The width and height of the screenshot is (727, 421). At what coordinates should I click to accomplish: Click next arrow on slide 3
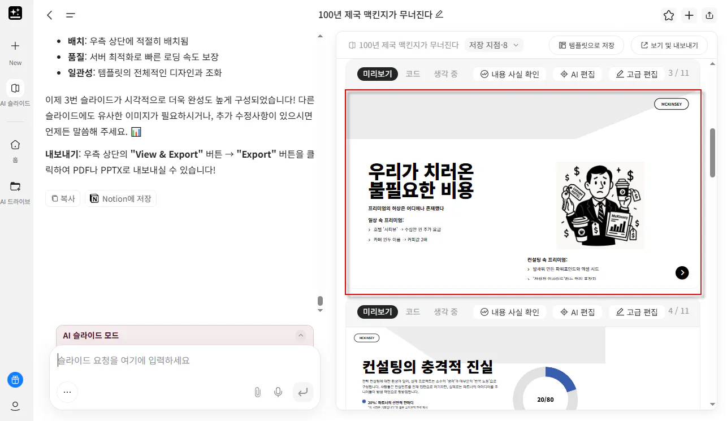682,273
